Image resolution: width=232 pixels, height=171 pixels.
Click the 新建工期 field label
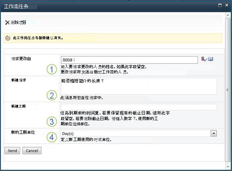click(19, 106)
